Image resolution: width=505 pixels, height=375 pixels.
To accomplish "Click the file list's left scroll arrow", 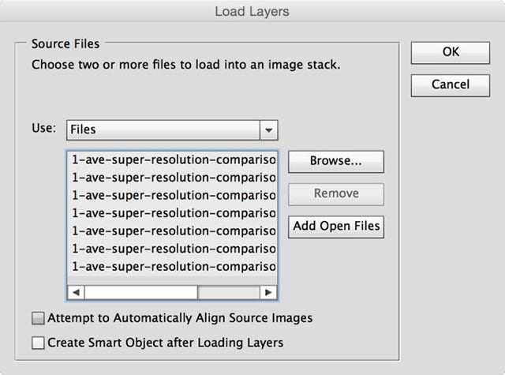I will 76,293.
